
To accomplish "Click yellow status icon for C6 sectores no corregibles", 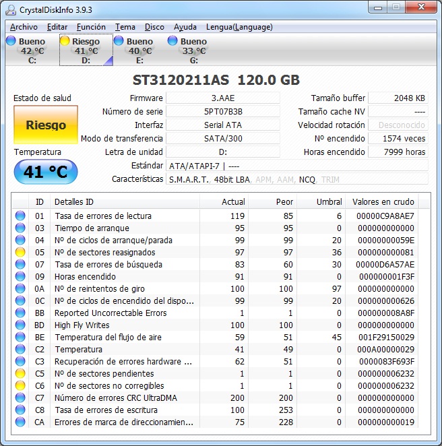I will [x=20, y=385].
